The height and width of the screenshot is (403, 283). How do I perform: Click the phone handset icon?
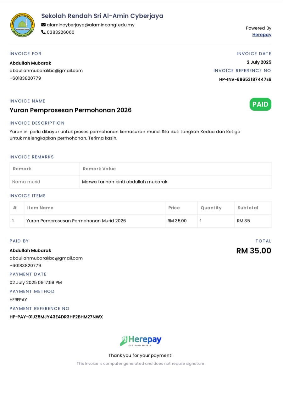coord(43,32)
